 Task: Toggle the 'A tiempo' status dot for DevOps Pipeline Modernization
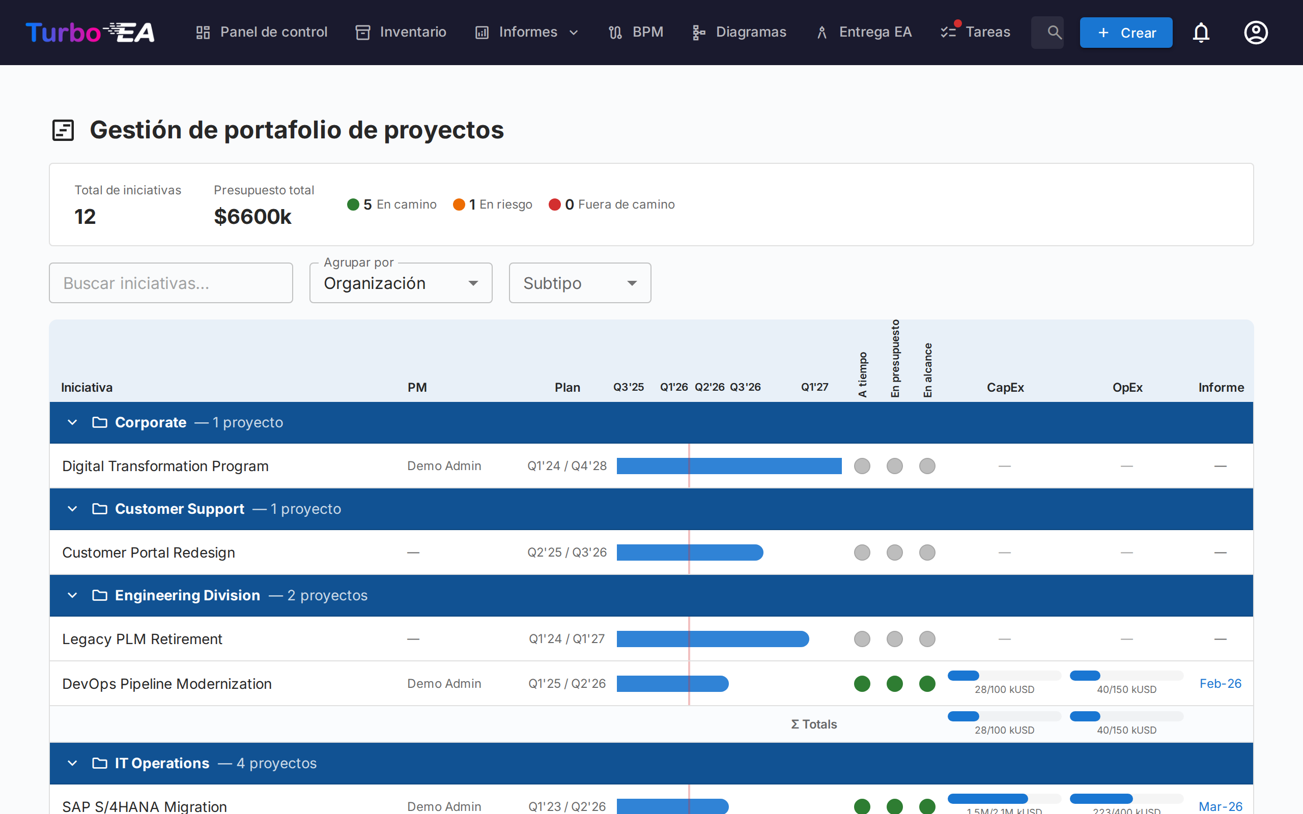coord(862,684)
